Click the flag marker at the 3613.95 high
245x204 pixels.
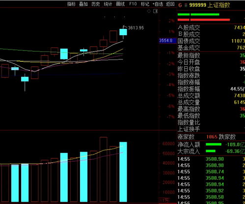125,27
